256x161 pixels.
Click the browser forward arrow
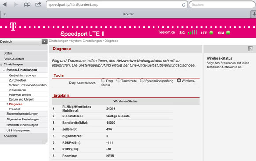point(16,4)
